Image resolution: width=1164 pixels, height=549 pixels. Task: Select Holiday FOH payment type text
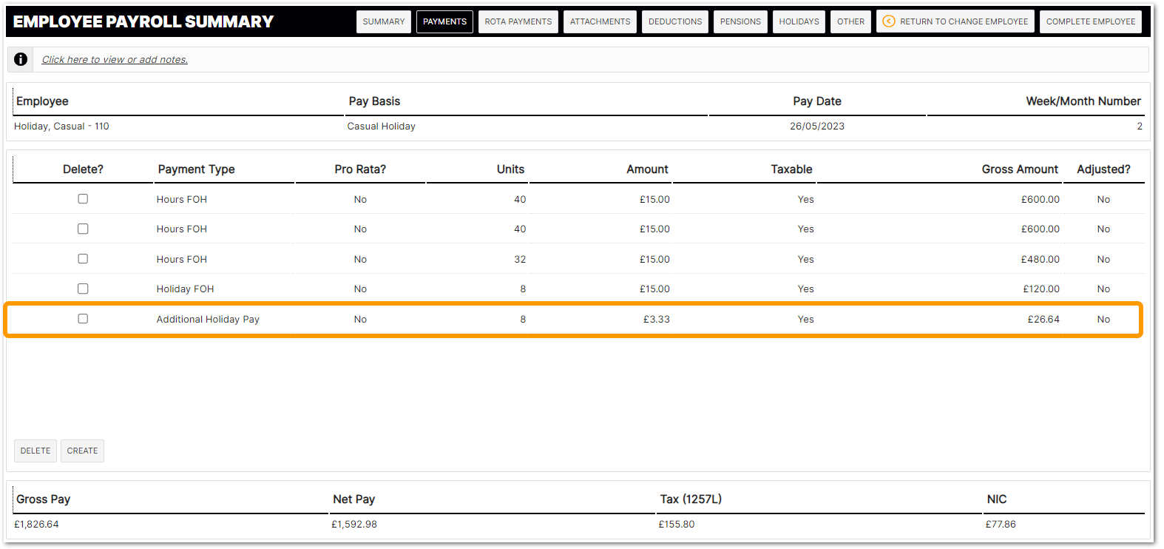[x=185, y=289]
